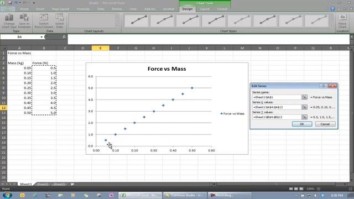The height and width of the screenshot is (199, 354).
Task: Open Recording taskbar button
Action: pos(230,195)
